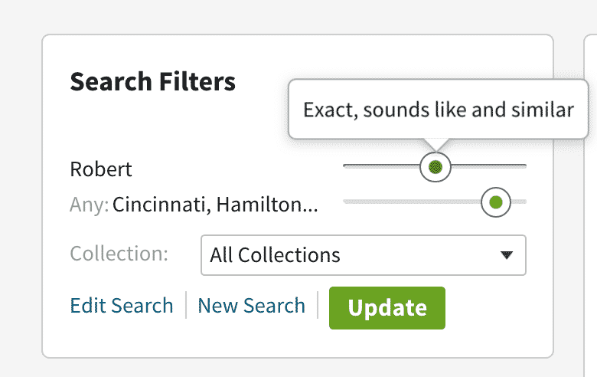Viewport: 597px width, 377px height.
Task: Click the "Any:" location prefix label
Action: pos(89,205)
